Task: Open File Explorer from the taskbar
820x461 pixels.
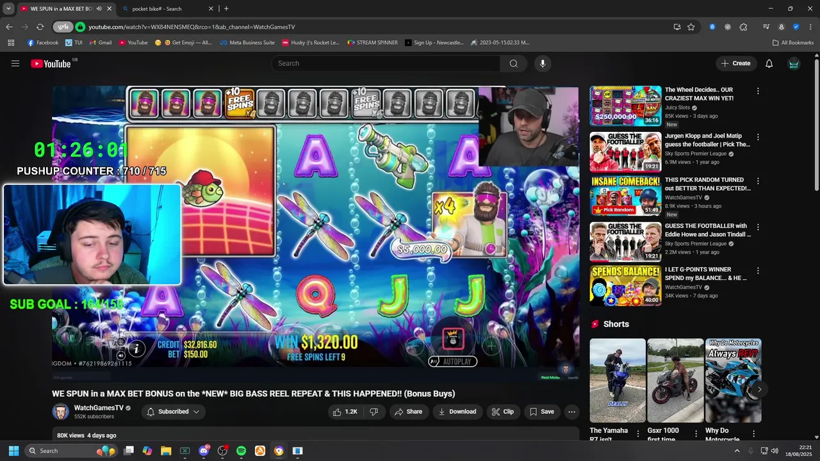Action: [x=166, y=451]
